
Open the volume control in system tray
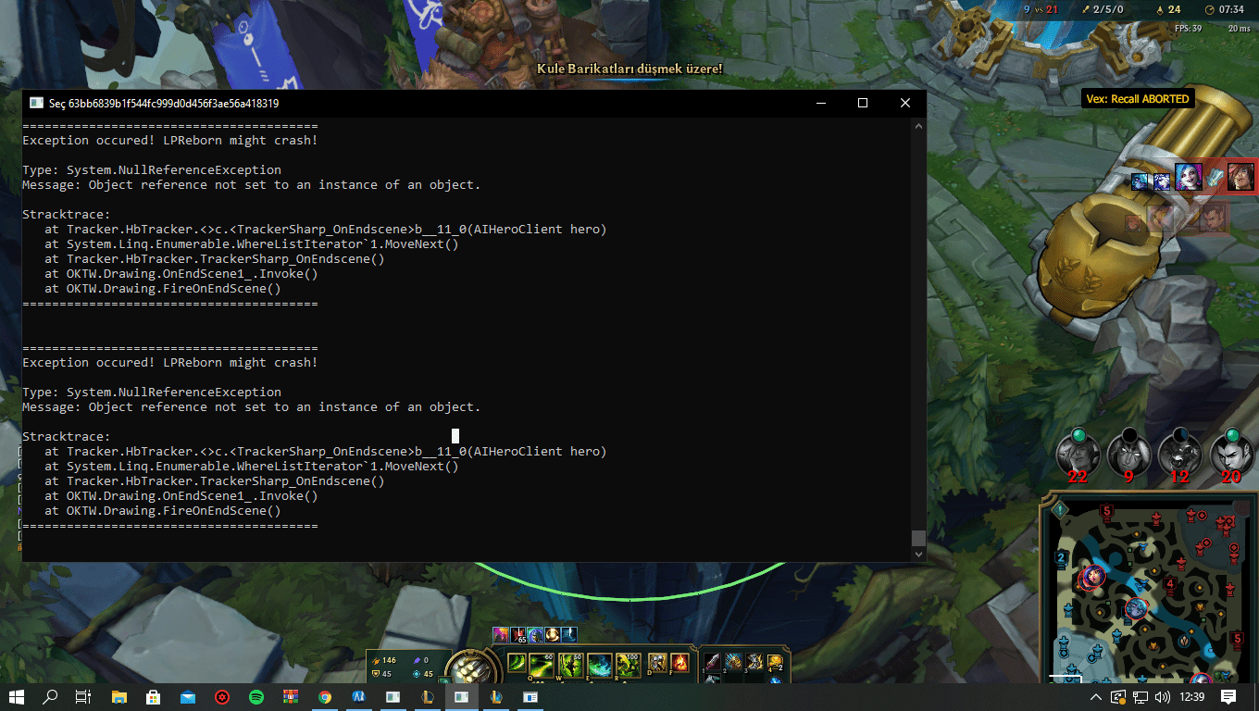(x=1164, y=696)
